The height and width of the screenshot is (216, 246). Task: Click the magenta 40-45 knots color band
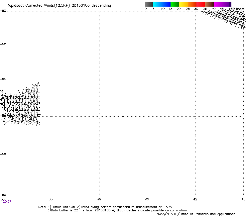pos(218,4)
